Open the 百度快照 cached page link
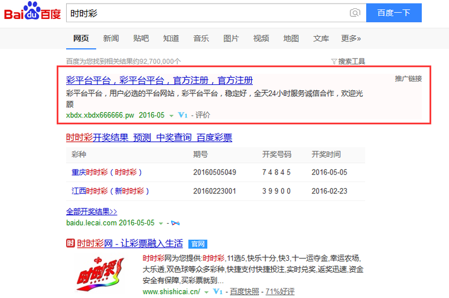449x298 pixels. (x=244, y=292)
